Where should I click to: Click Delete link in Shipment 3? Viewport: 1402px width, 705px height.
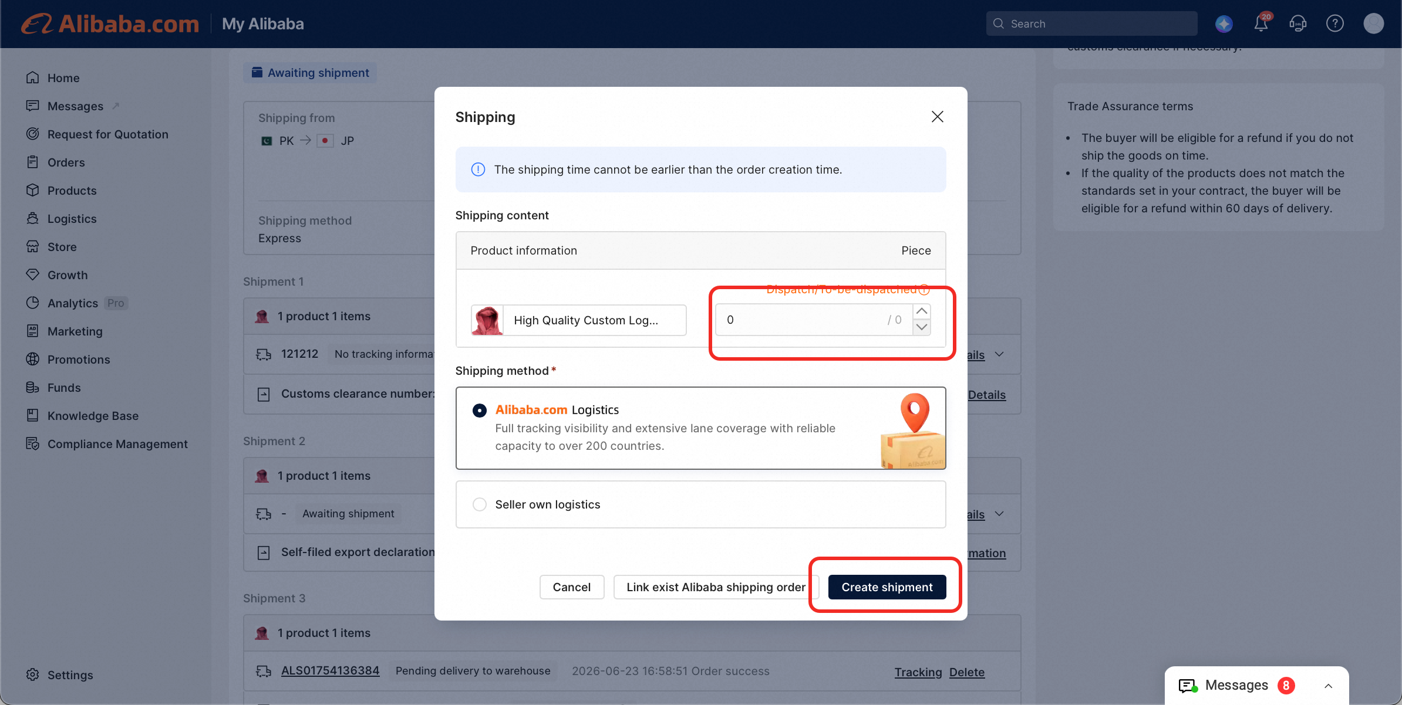967,672
